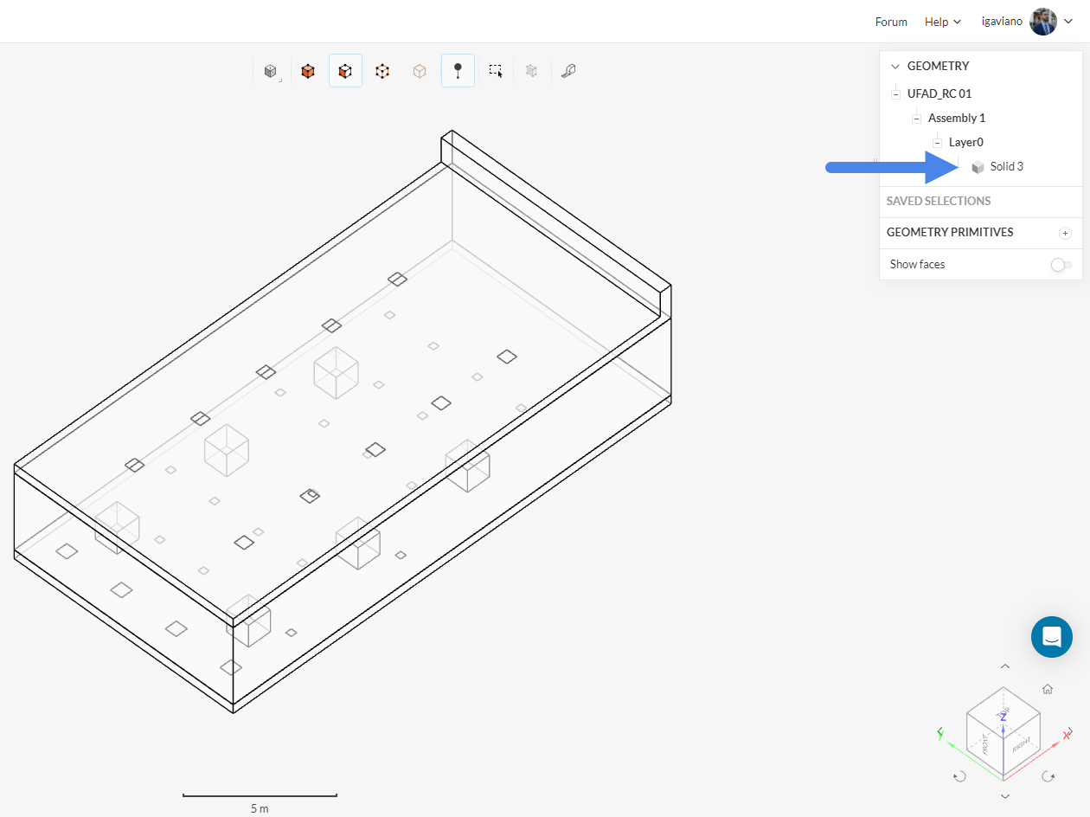This screenshot has height=817, width=1090.
Task: Add a geometry primitive with the plus button
Action: [x=1065, y=233]
